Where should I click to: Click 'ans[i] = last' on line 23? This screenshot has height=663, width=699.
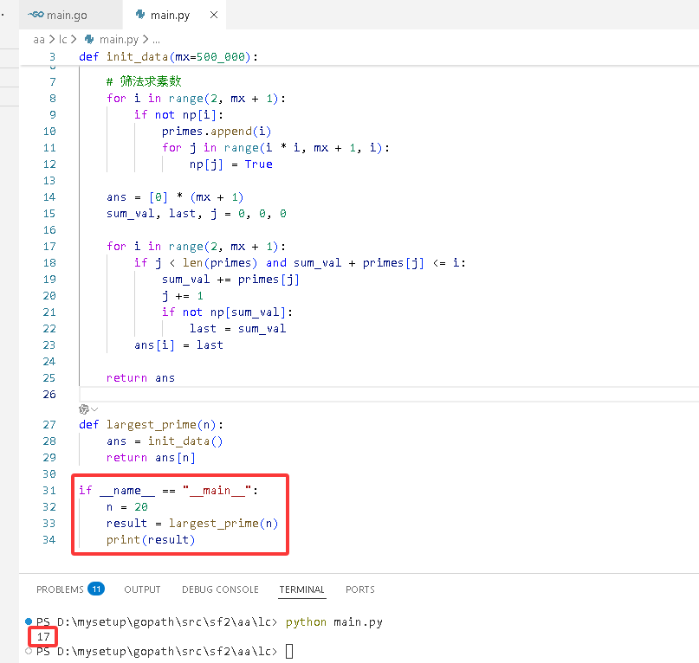click(x=178, y=345)
